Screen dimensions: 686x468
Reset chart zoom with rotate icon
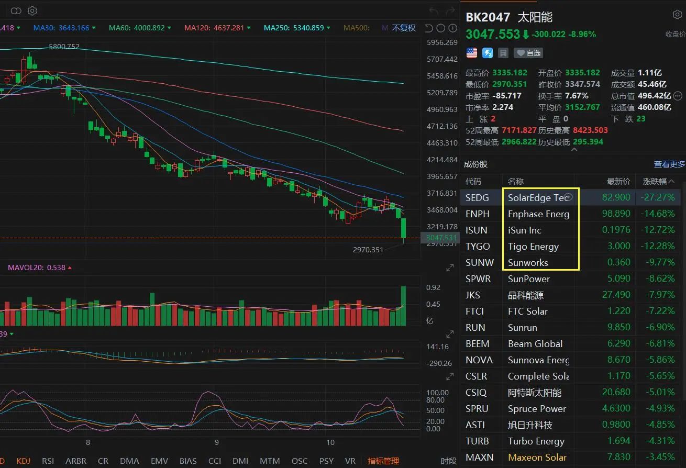(x=428, y=28)
